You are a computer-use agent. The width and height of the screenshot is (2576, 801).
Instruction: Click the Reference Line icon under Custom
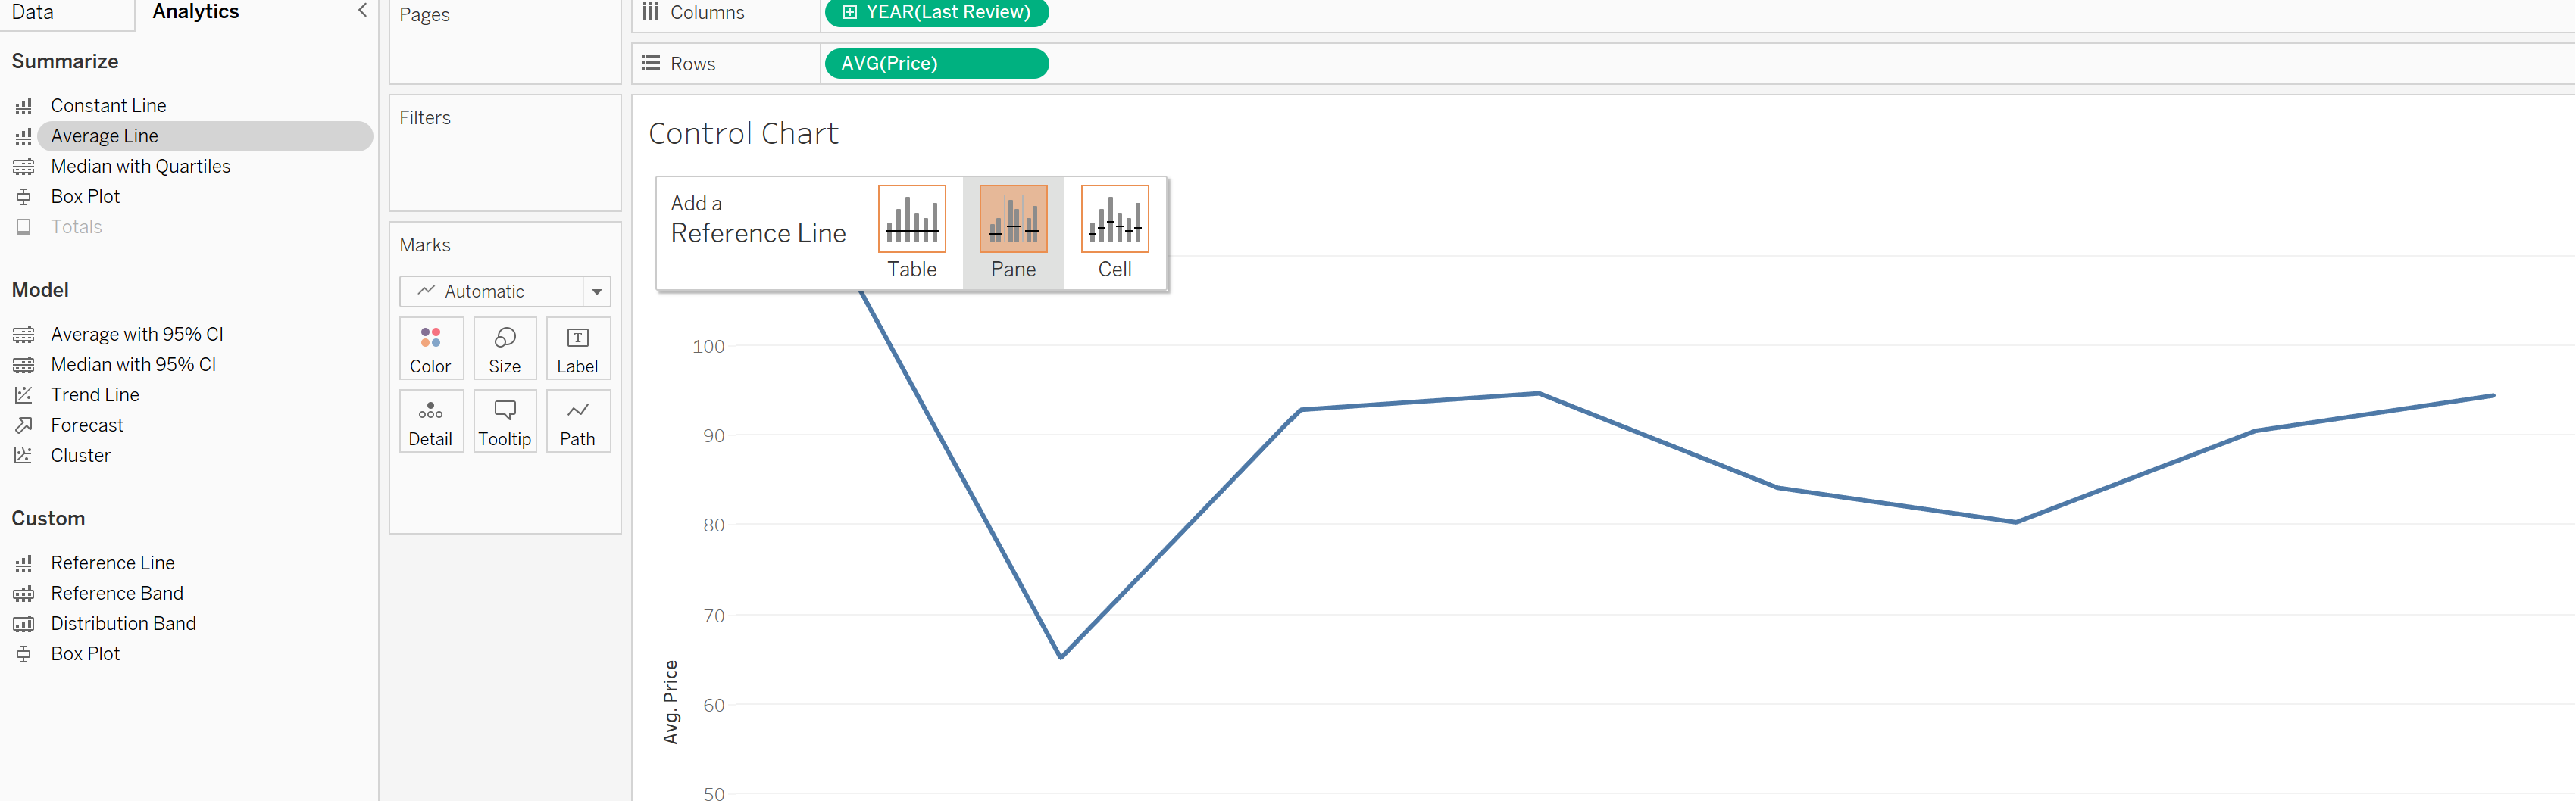tap(24, 563)
